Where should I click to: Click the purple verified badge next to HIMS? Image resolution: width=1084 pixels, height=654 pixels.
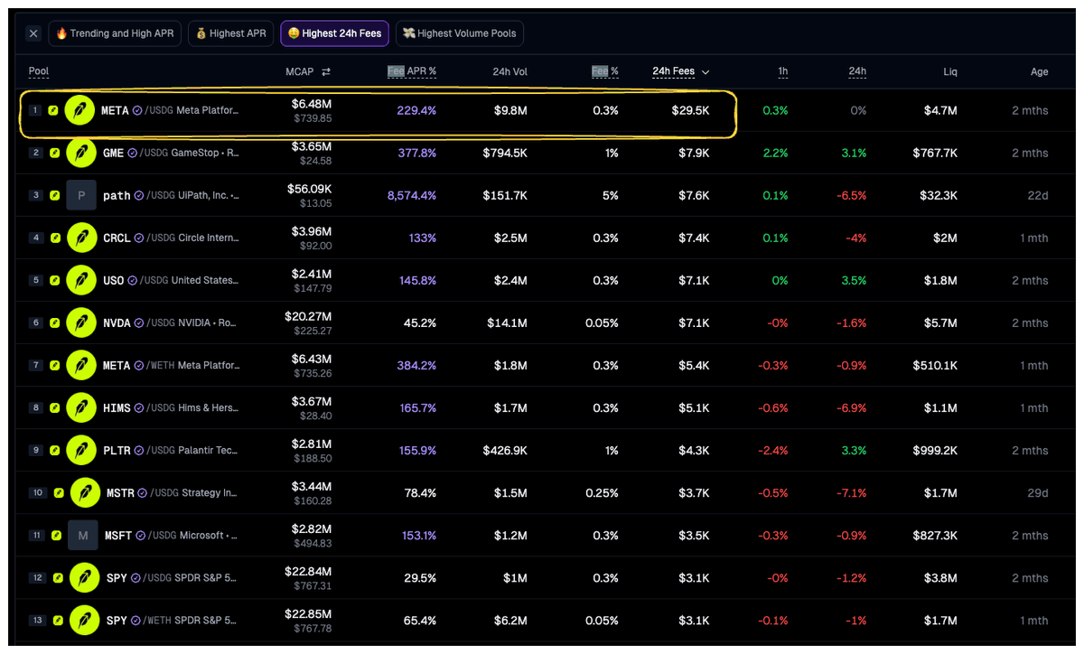(139, 408)
